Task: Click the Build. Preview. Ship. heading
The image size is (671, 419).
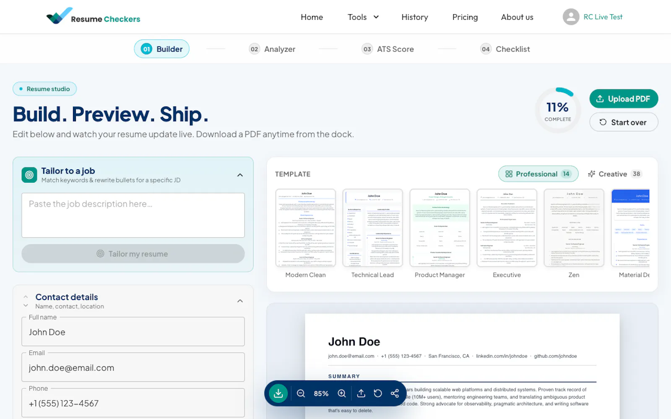Action: [x=110, y=114]
